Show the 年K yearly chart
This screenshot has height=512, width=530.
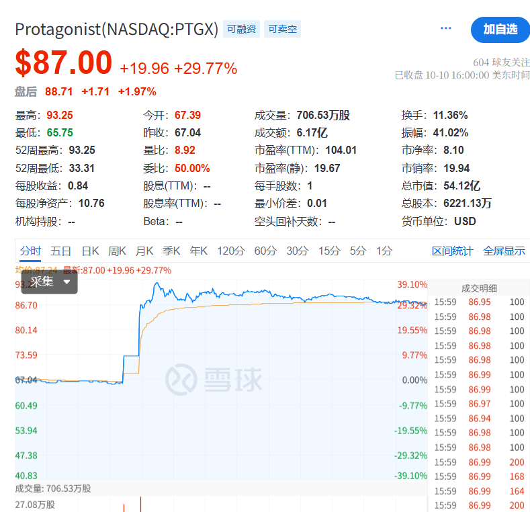198,251
